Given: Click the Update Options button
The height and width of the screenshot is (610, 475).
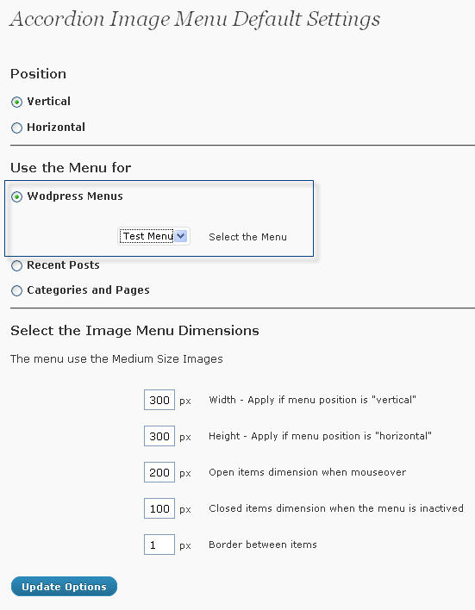Looking at the screenshot, I should pos(64,586).
